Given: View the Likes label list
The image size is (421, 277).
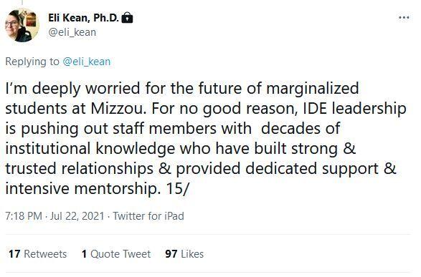Looking at the screenshot, I should 192,253.
